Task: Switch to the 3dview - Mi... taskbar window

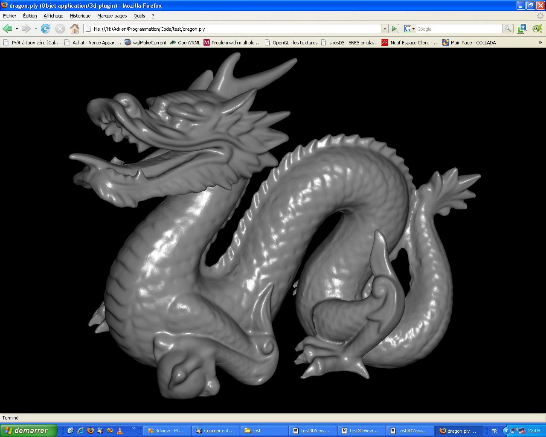Action: [x=167, y=431]
